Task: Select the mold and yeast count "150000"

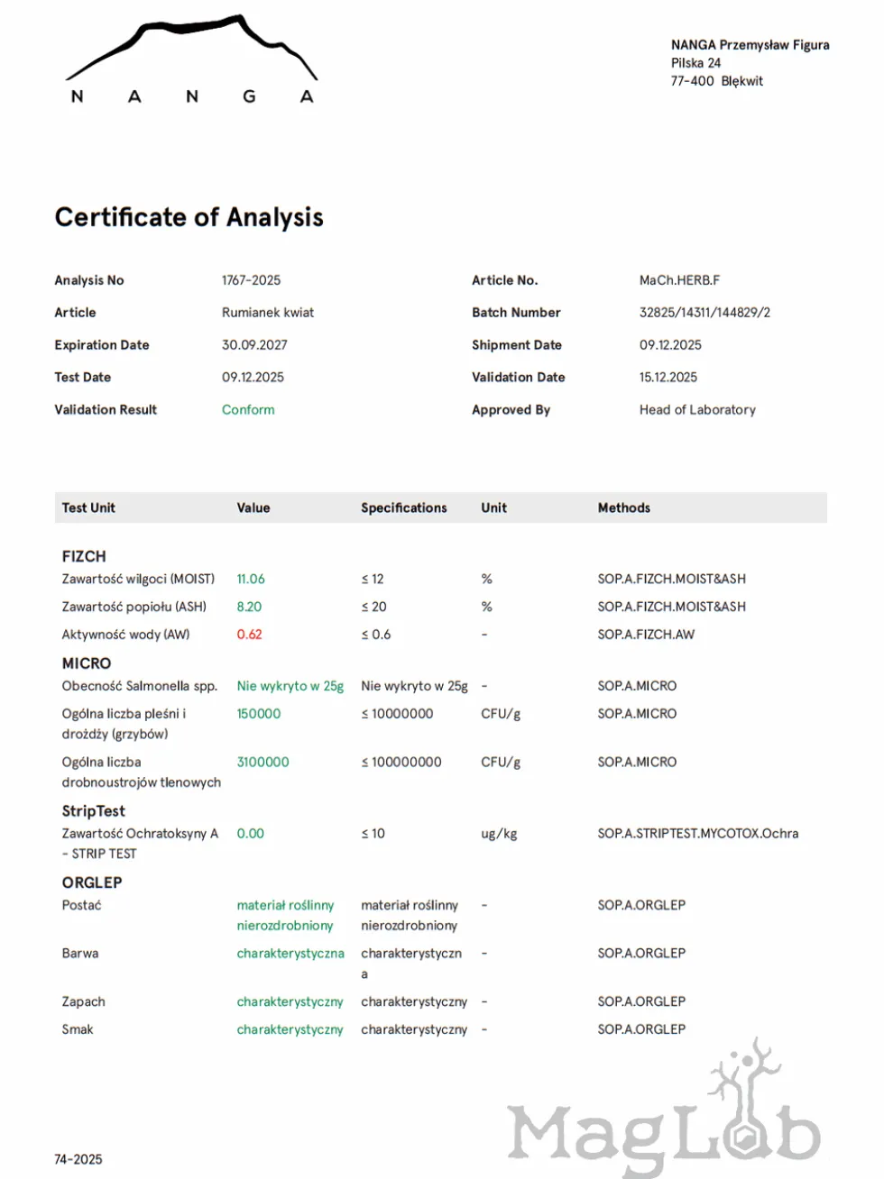Action: point(259,714)
